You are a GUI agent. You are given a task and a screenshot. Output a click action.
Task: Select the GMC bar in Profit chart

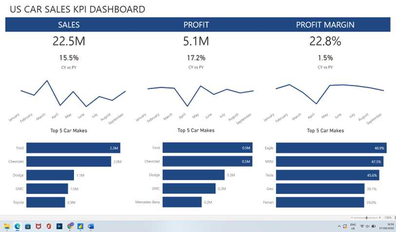[x=189, y=189]
